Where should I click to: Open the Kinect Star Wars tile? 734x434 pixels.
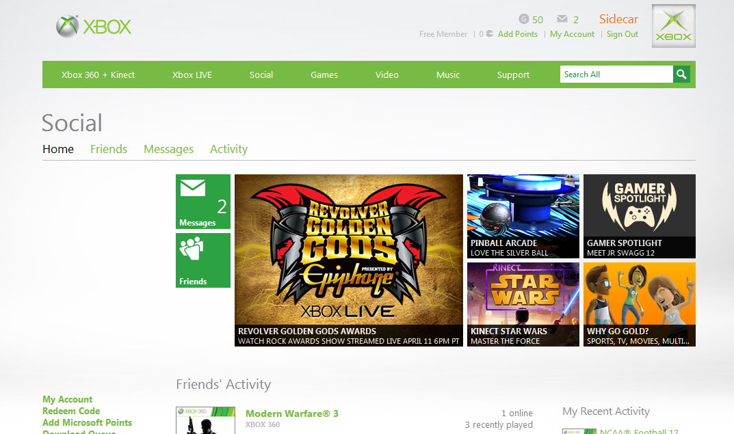click(x=523, y=304)
